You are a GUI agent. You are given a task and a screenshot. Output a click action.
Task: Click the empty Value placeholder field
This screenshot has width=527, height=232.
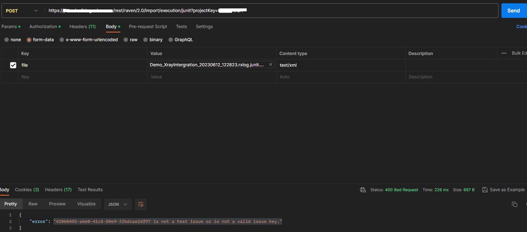pyautogui.click(x=212, y=77)
